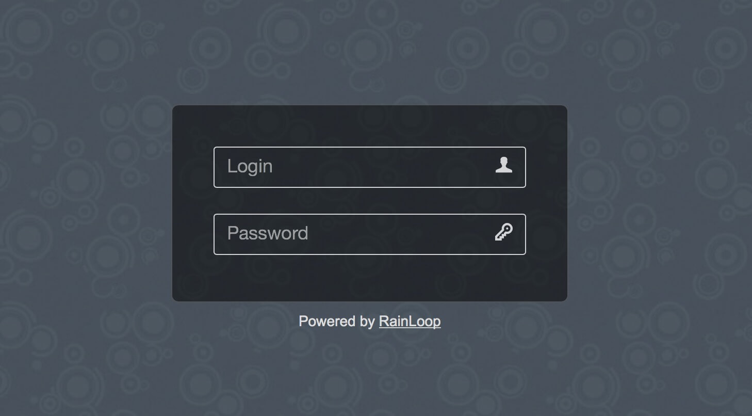Click the credential key icon in password box
Screen dimensions: 752x416
click(x=504, y=232)
